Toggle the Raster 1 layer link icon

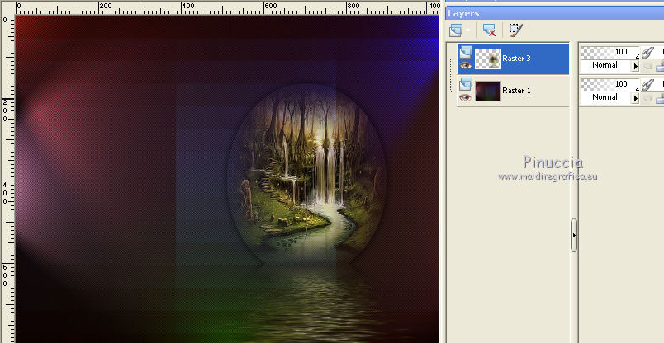(x=647, y=85)
